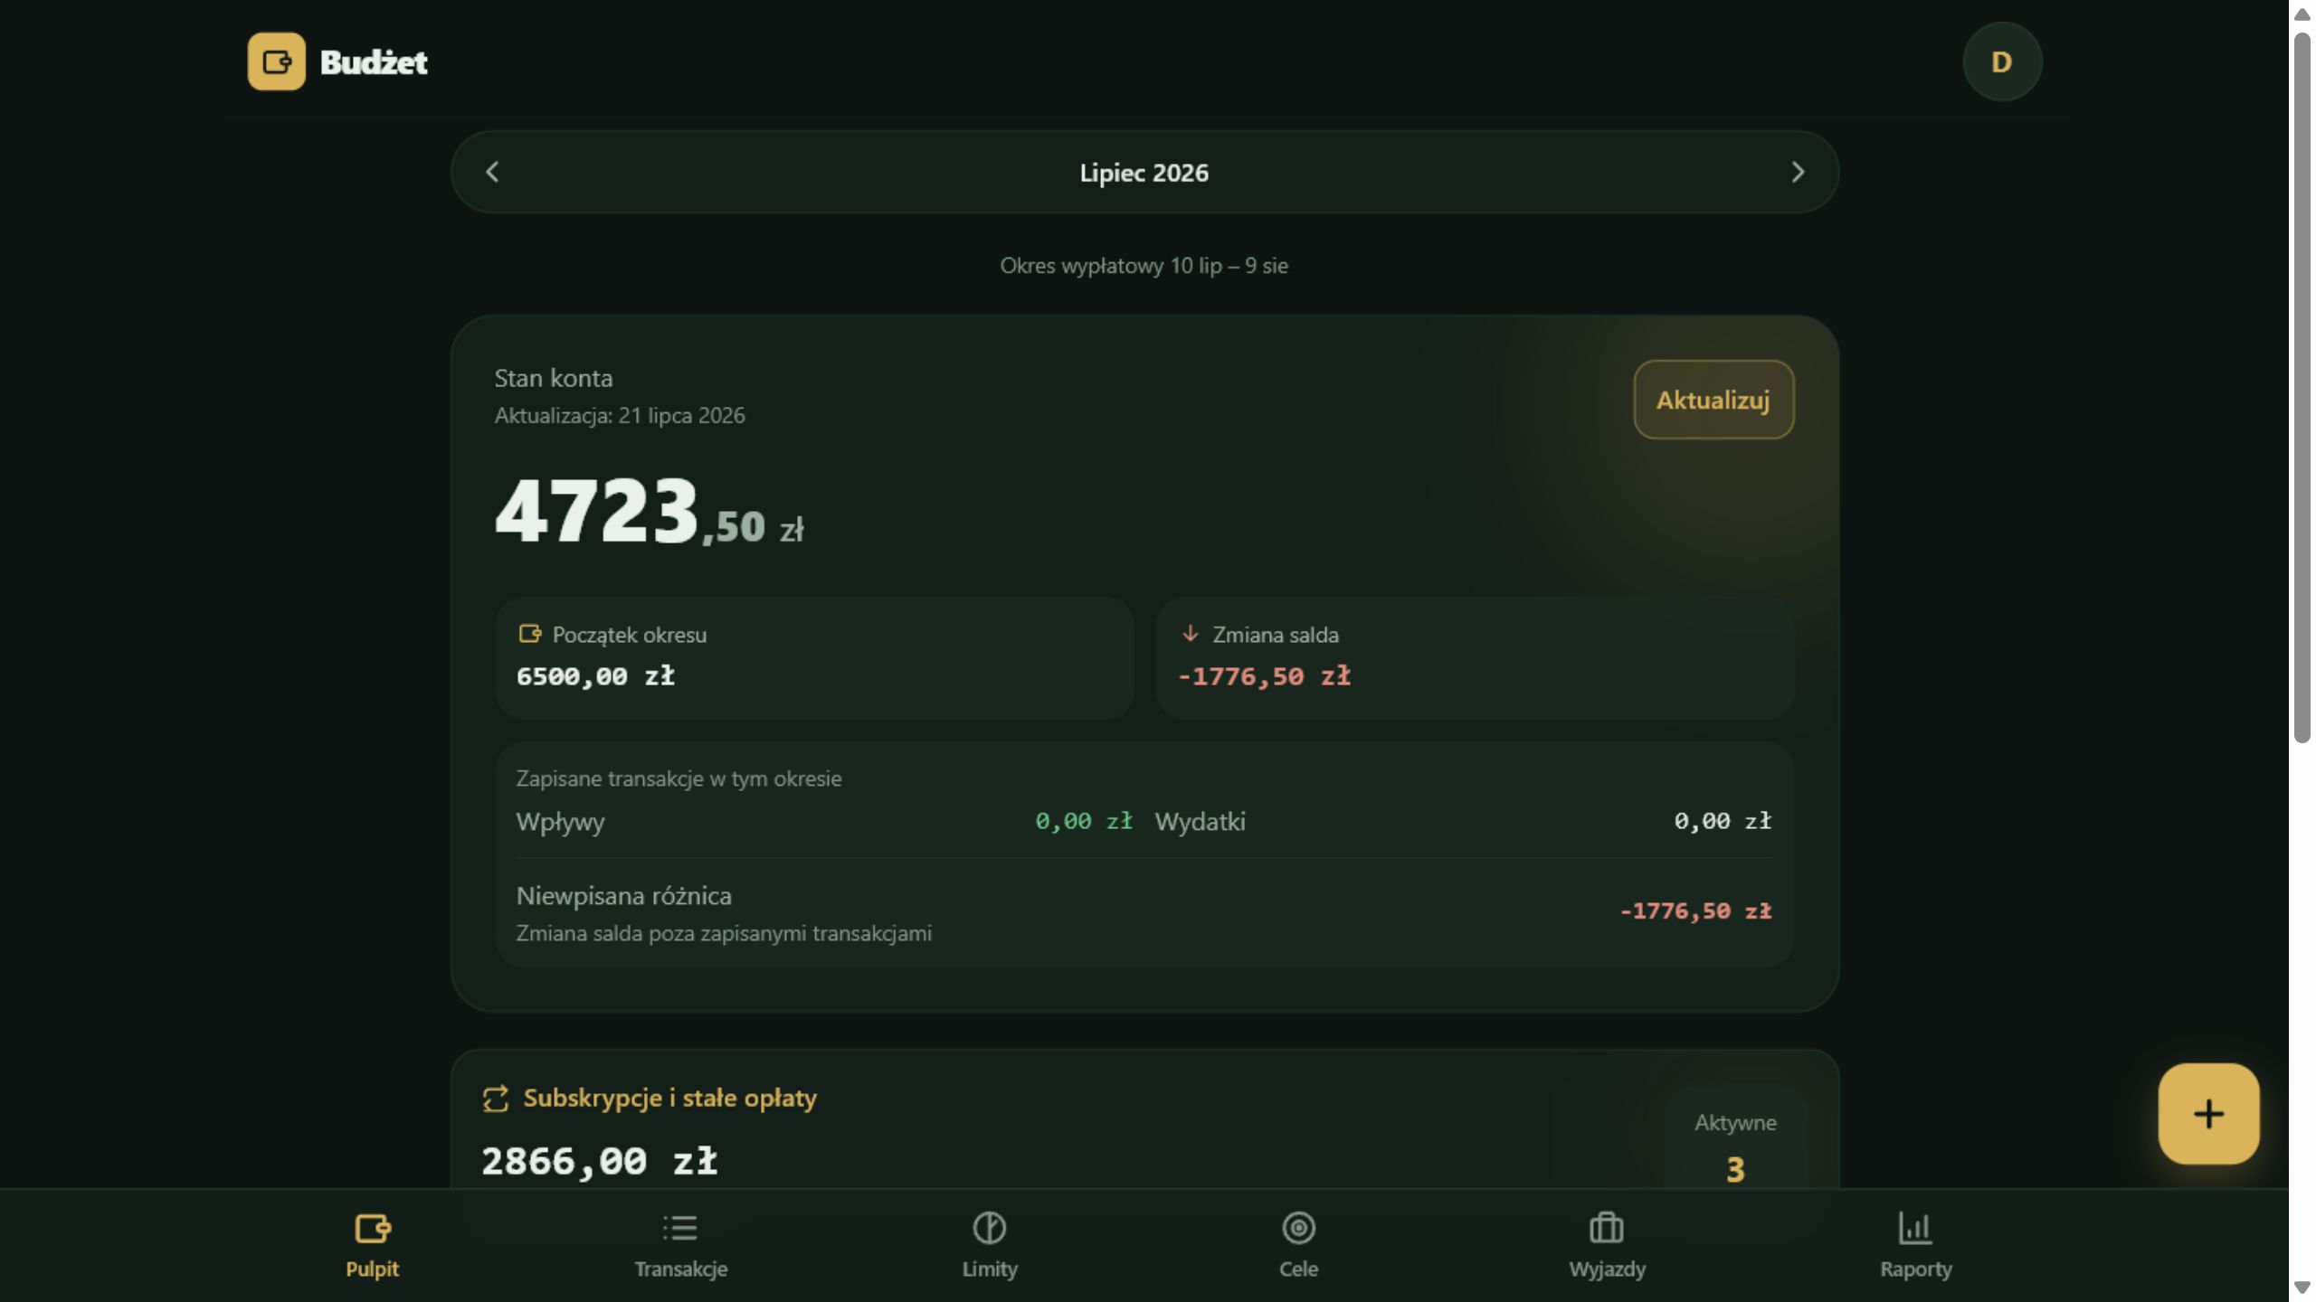Open the Pulpit tab

coord(372,1245)
